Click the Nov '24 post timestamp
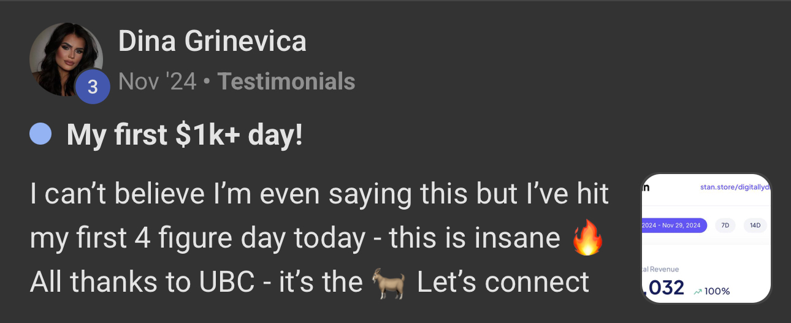791x323 pixels. (x=157, y=82)
